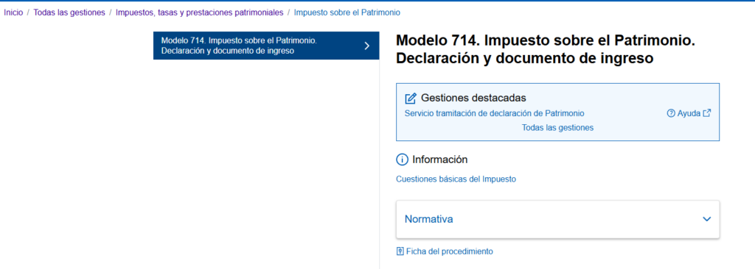Click the Gestiones destacadas edit icon
The image size is (755, 269).
point(410,98)
